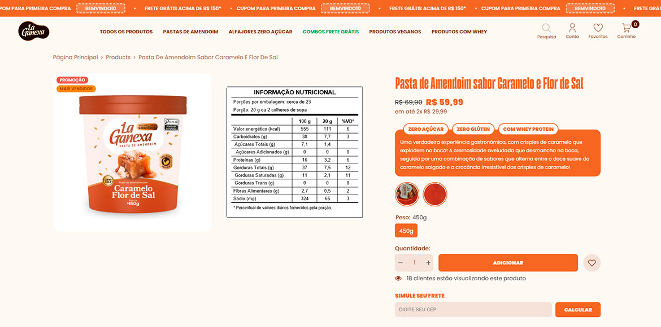Click the nutritional information table image

pos(294,152)
